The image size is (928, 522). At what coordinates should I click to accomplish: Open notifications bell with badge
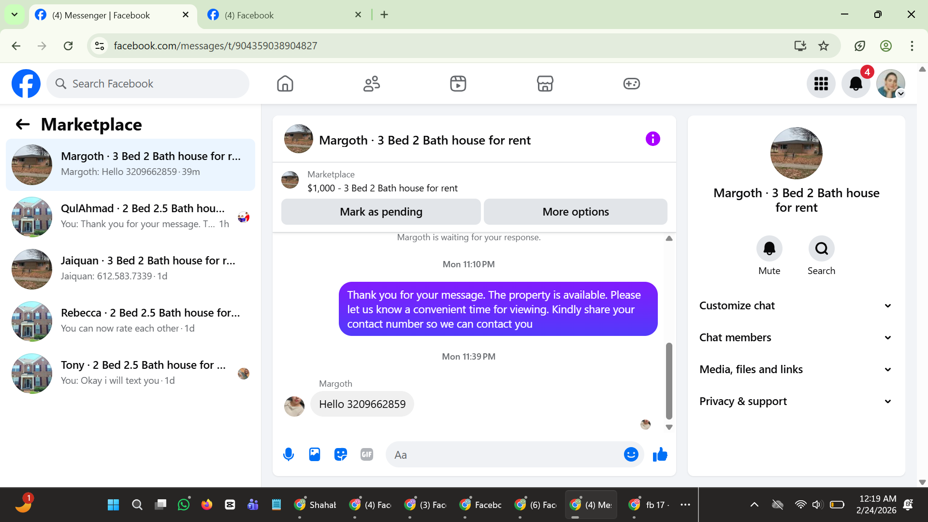(x=855, y=84)
